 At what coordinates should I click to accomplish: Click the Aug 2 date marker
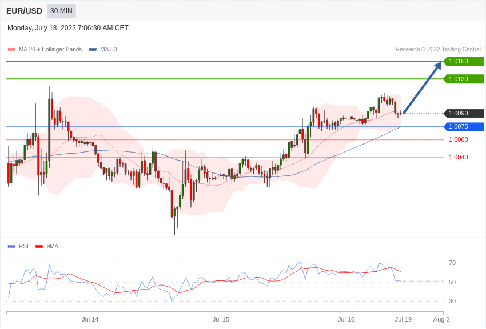coord(441,319)
